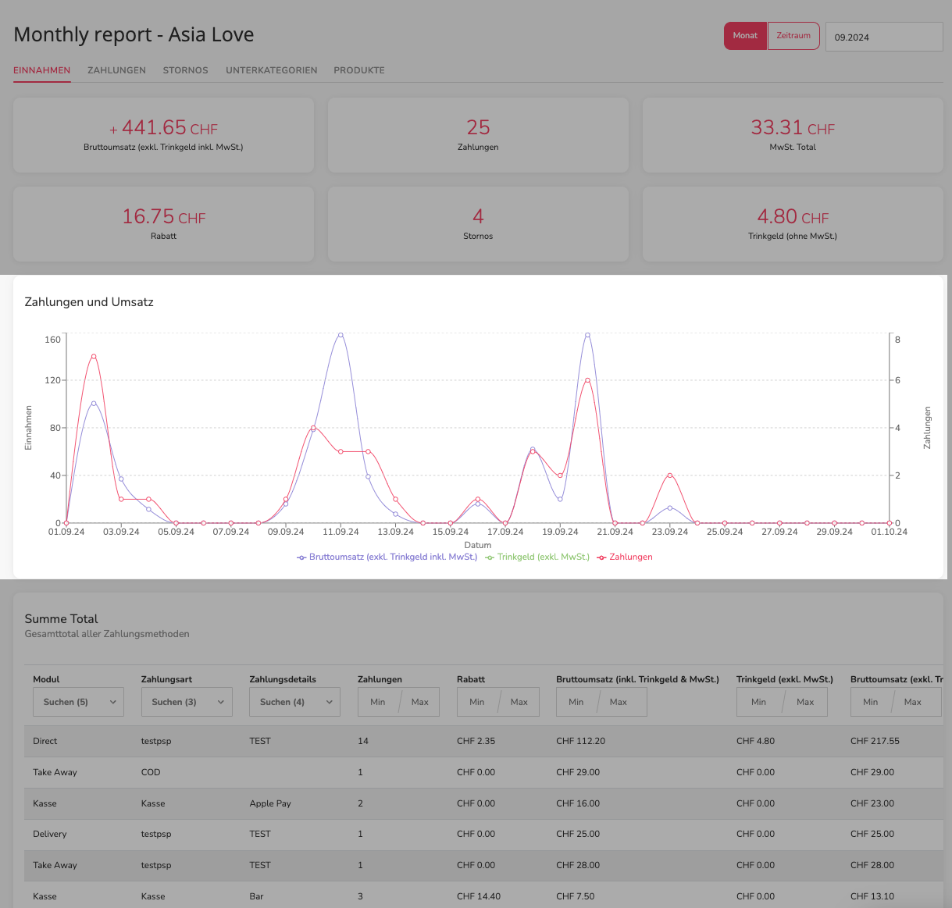The height and width of the screenshot is (908, 952).
Task: Toggle the Trinkgeld legend series in chart
Action: pos(537,557)
